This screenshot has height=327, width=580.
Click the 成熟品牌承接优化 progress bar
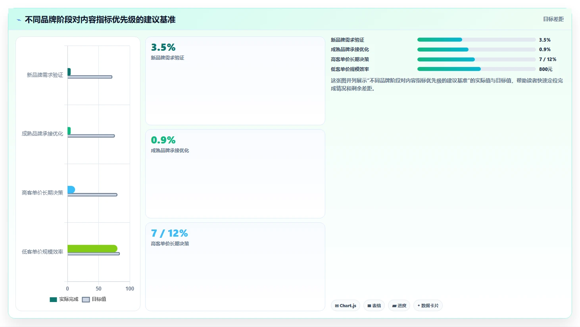[x=476, y=50]
